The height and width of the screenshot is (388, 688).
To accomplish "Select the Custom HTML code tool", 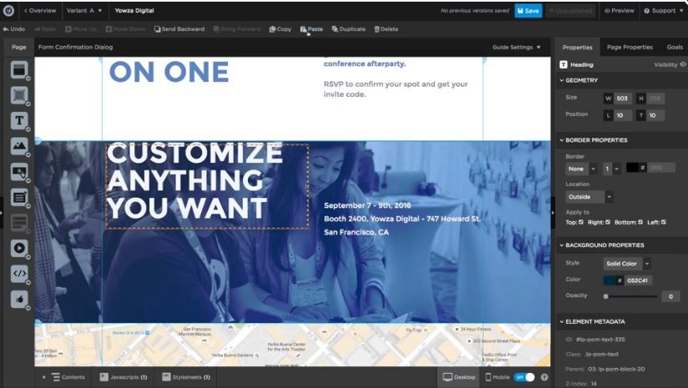I will point(19,274).
